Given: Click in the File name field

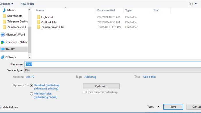Looking at the screenshot, I should click(113, 64).
